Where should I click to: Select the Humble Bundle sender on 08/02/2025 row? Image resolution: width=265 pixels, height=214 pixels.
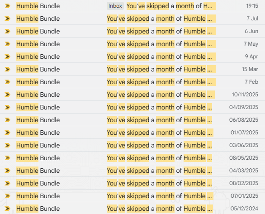click(x=38, y=183)
